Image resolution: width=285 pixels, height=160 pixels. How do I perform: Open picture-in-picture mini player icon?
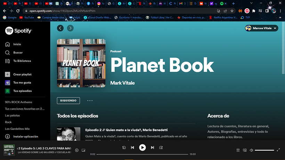click(83, 150)
